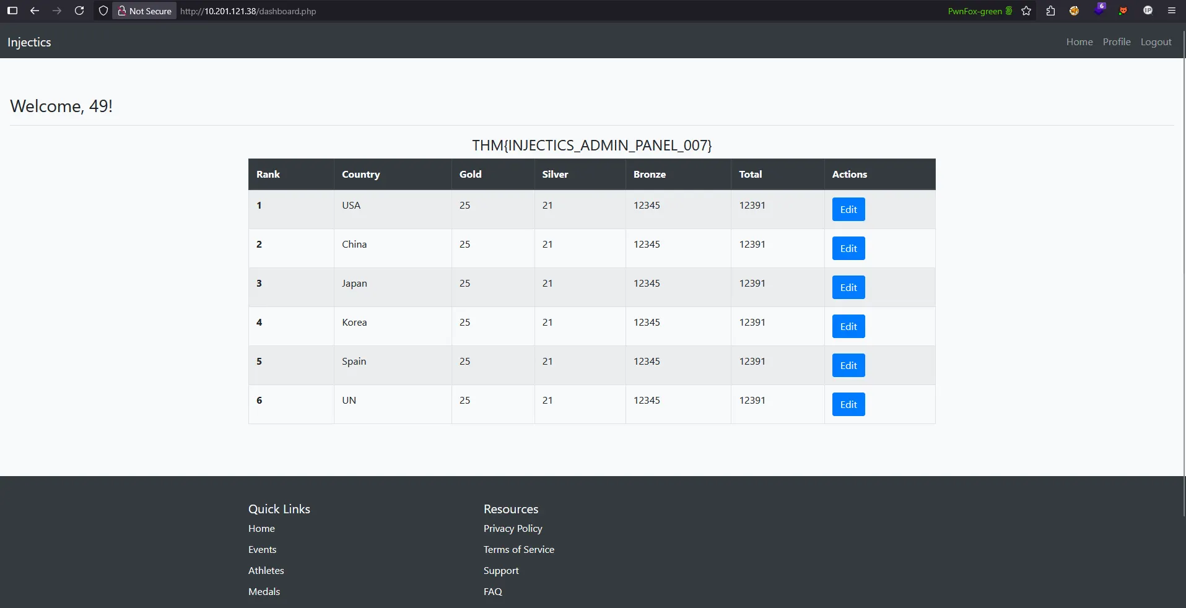Click the tracking protection shield icon
This screenshot has width=1186, height=608.
103,11
